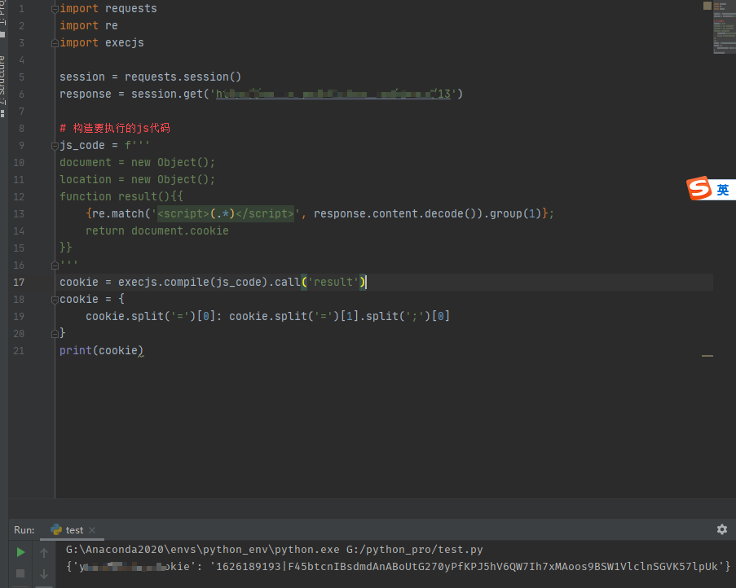Click fold end marker at line 16
This screenshot has width=736, height=588.
tap(55, 265)
